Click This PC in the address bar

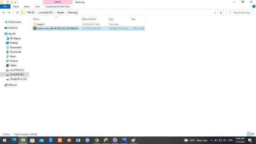coord(31,13)
